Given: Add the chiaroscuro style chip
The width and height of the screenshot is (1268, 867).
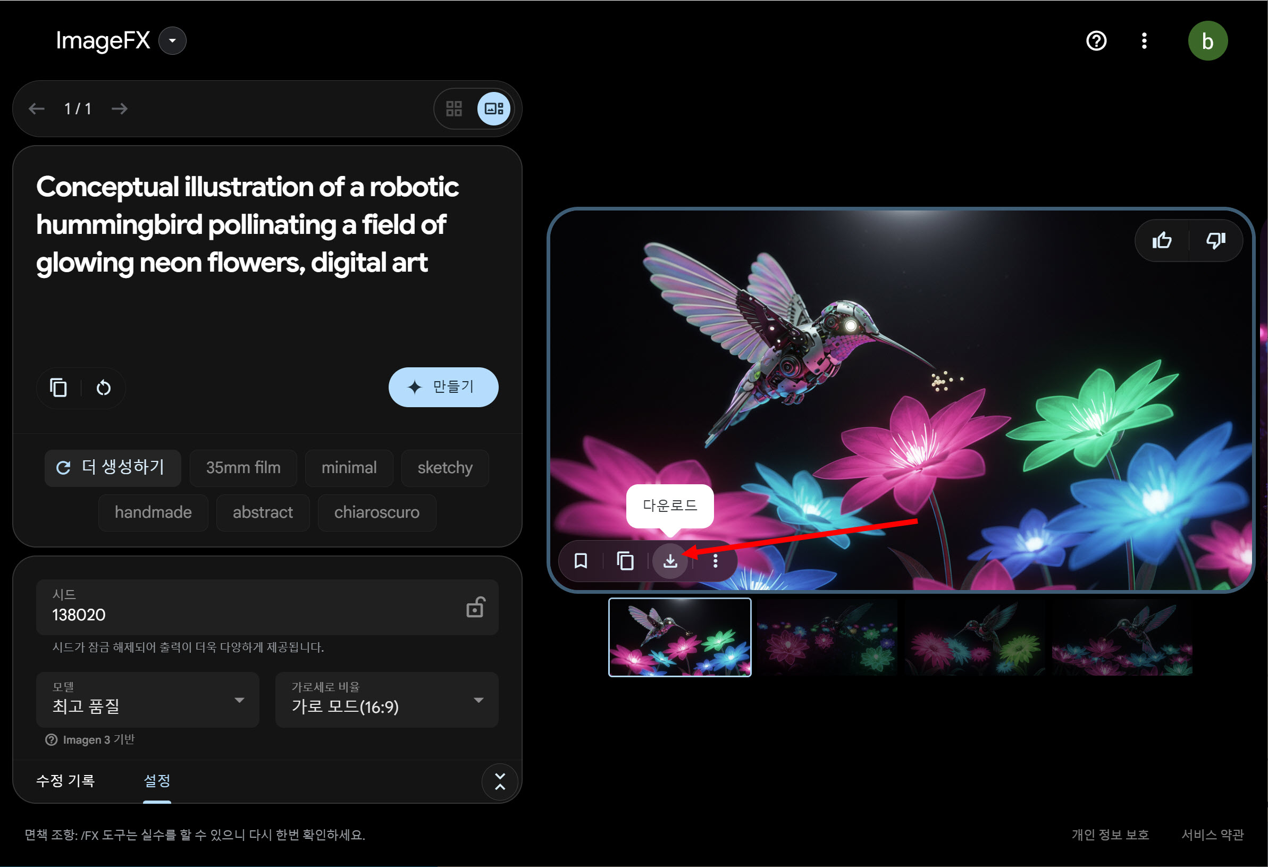Looking at the screenshot, I should tap(376, 512).
